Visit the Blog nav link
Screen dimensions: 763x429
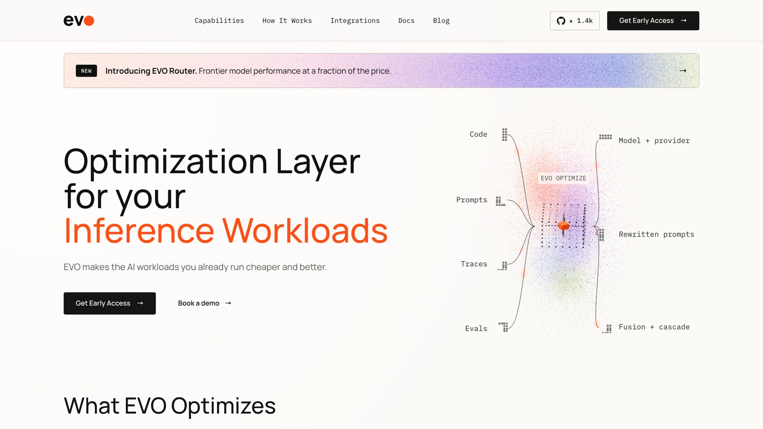coord(441,20)
